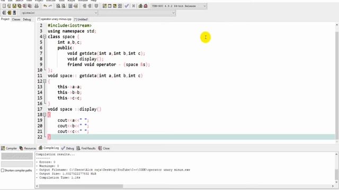Image resolution: width=339 pixels, height=190 pixels.
Task: Collapse the display body fold on line 18
Action: (x=44, y=115)
